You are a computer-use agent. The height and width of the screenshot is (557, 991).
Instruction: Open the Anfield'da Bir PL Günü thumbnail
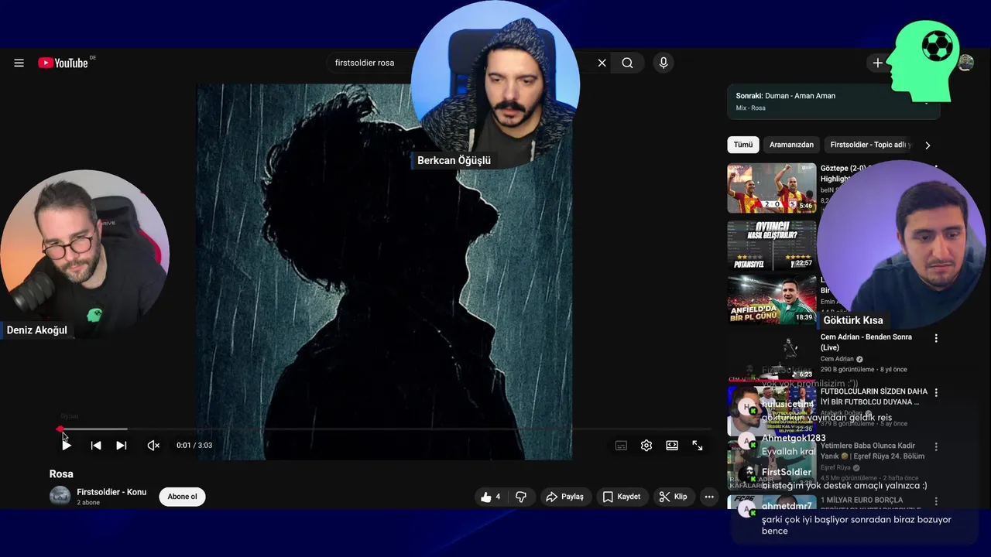coord(771,300)
